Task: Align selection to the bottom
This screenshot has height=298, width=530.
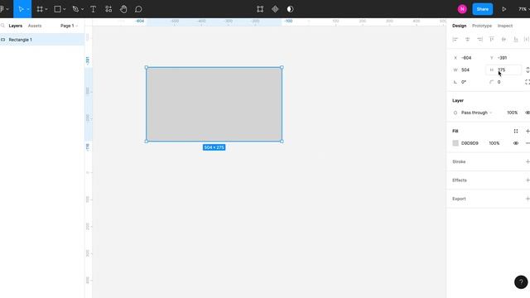Action: pyautogui.click(x=515, y=40)
